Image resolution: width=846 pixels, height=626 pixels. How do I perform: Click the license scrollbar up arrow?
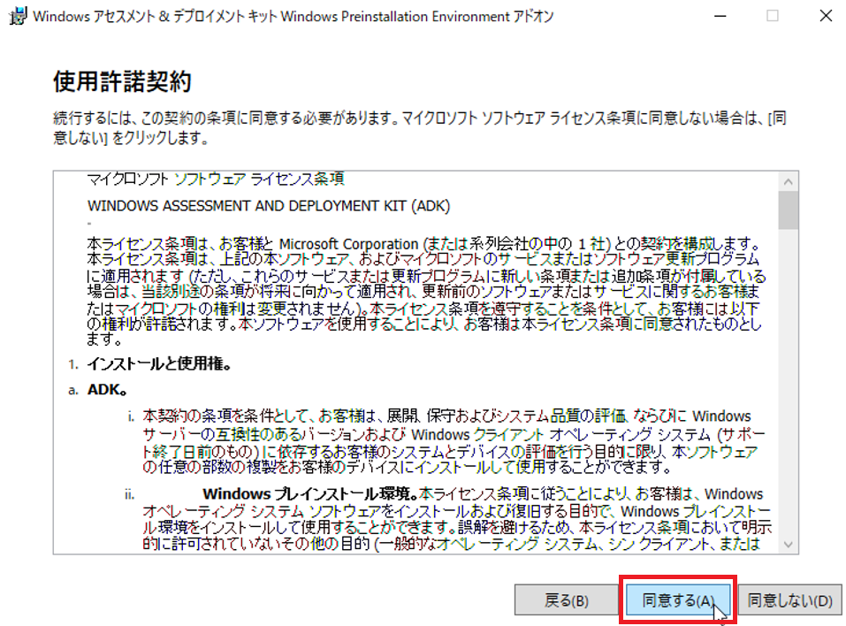tap(789, 182)
